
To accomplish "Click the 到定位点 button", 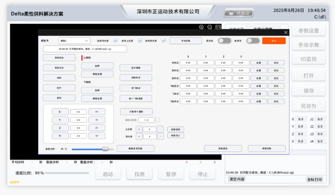I will (x=59, y=68).
